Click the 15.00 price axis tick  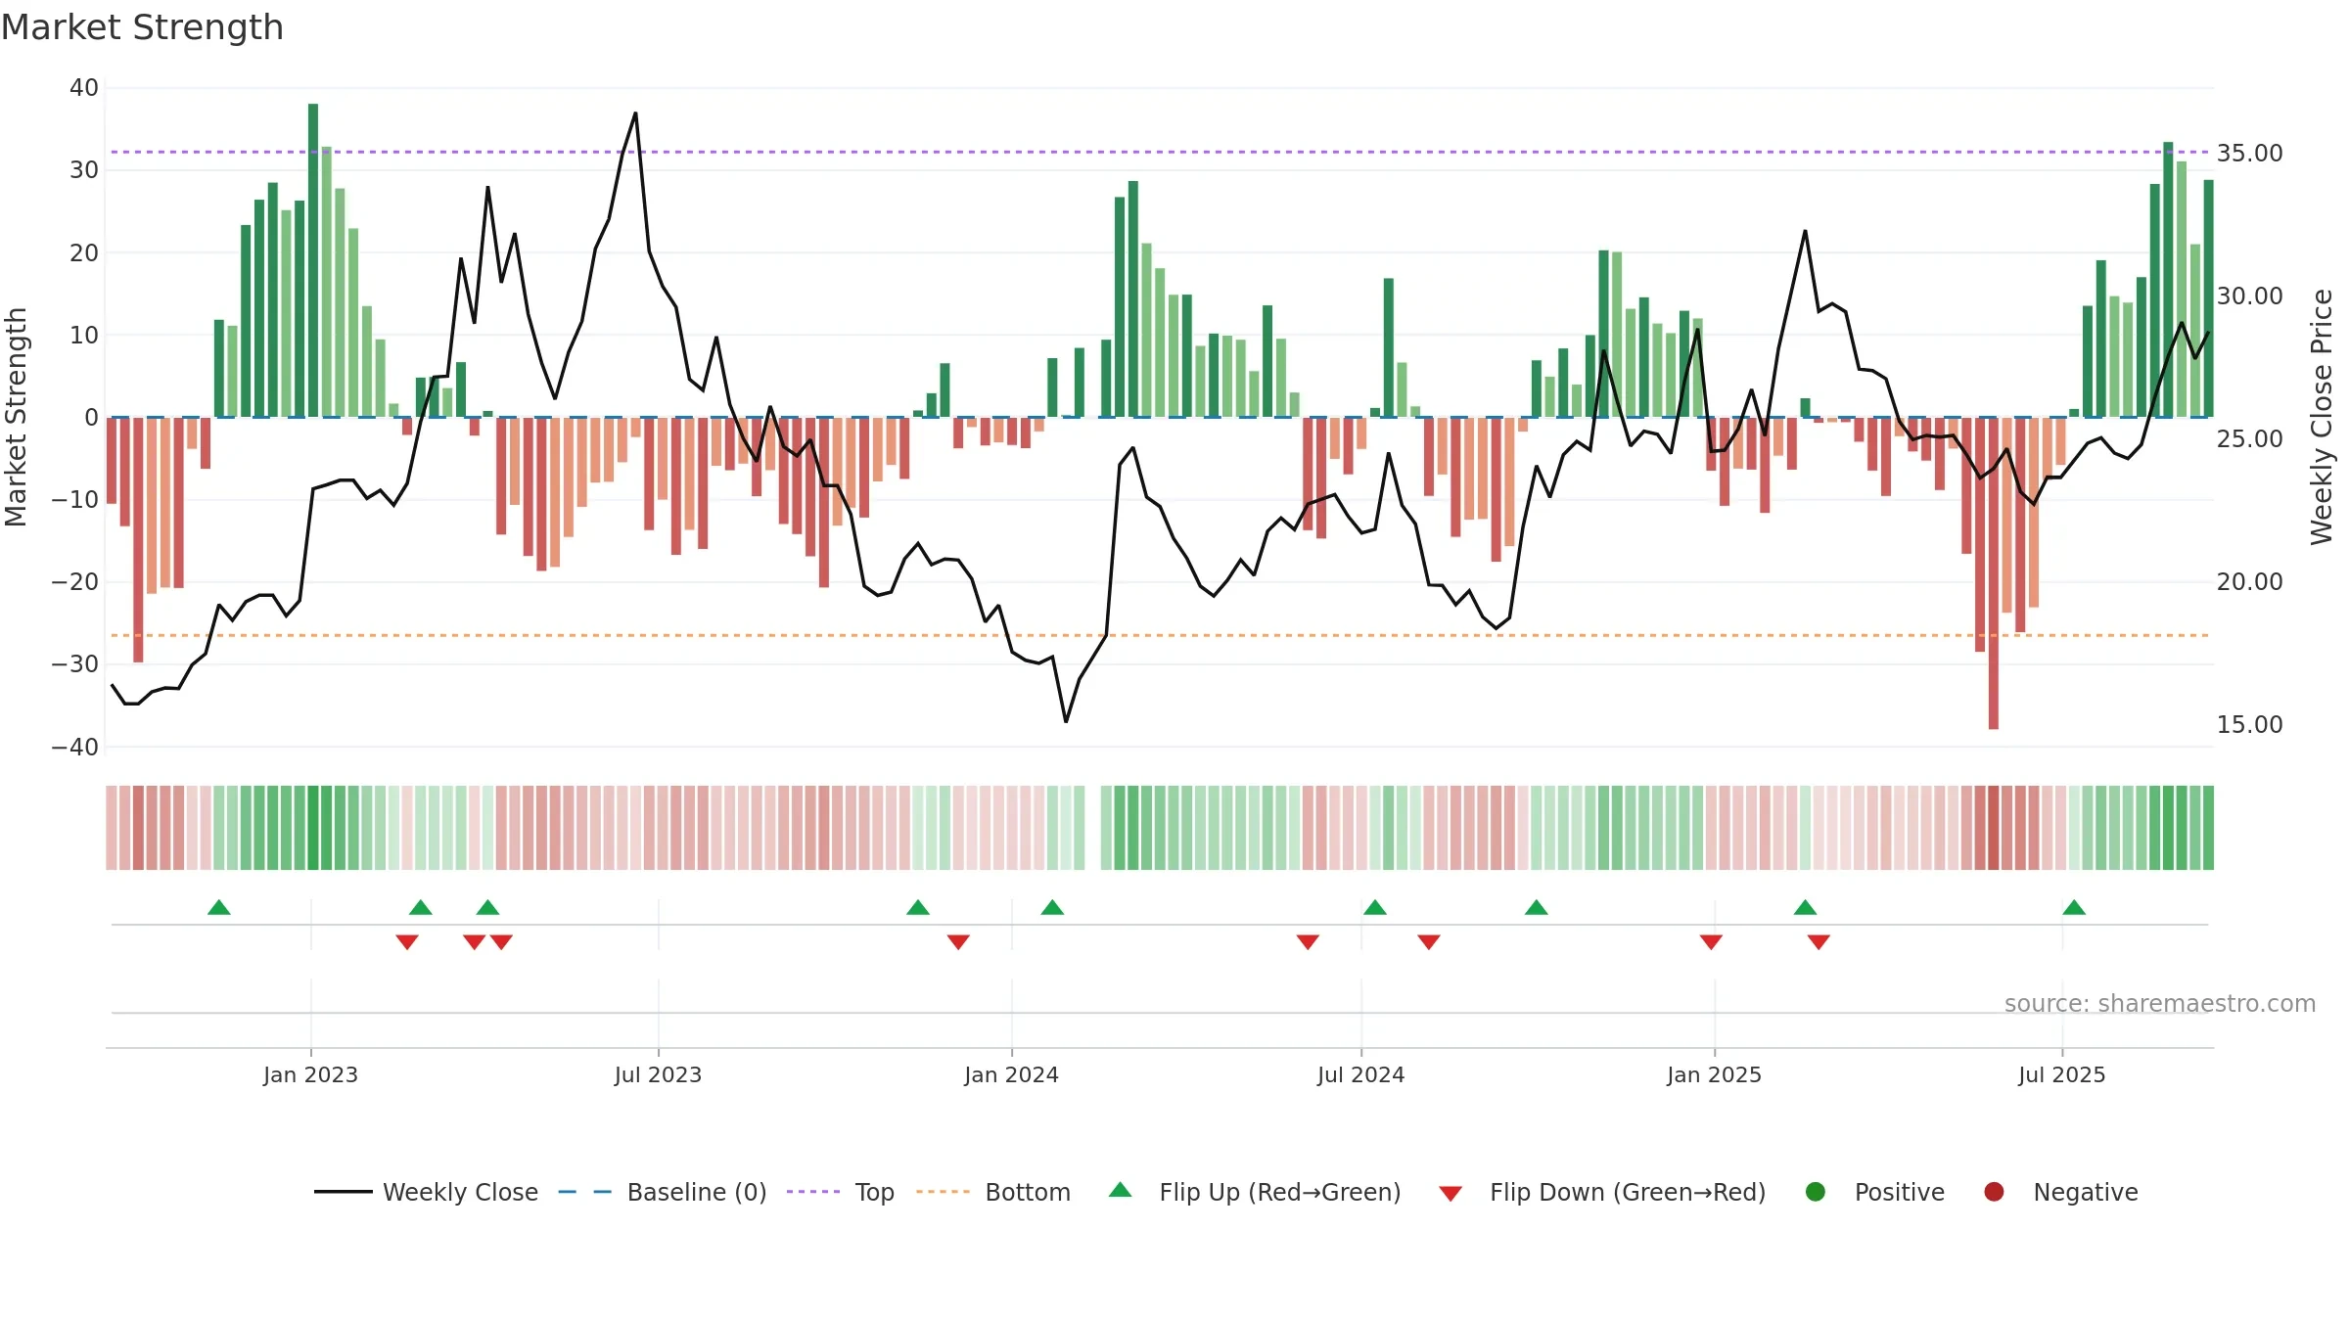pos(2249,725)
